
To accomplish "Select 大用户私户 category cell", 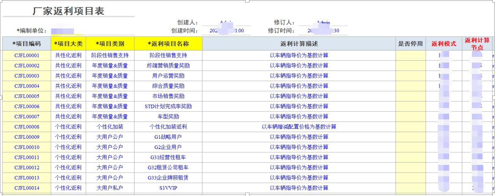I will (110, 188).
